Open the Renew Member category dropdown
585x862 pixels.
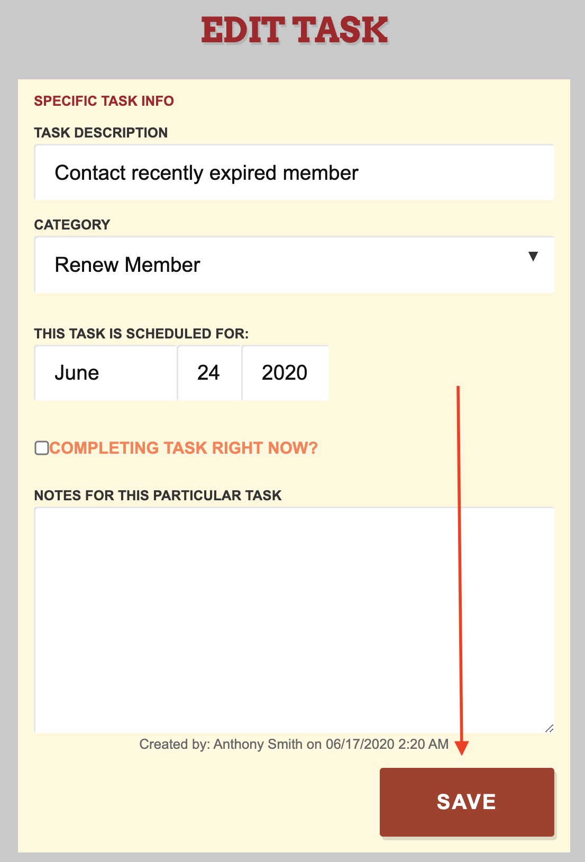click(294, 264)
